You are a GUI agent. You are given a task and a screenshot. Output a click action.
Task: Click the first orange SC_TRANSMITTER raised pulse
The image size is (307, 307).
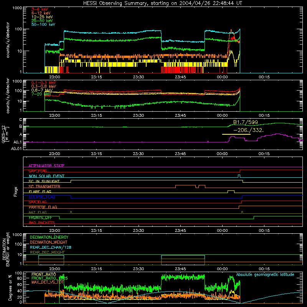pyautogui.click(x=186, y=186)
